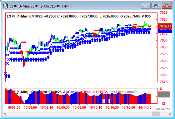175x119 pixels.
Task: Click the horizontal scrollbar thumb
Action: pyautogui.click(x=156, y=114)
